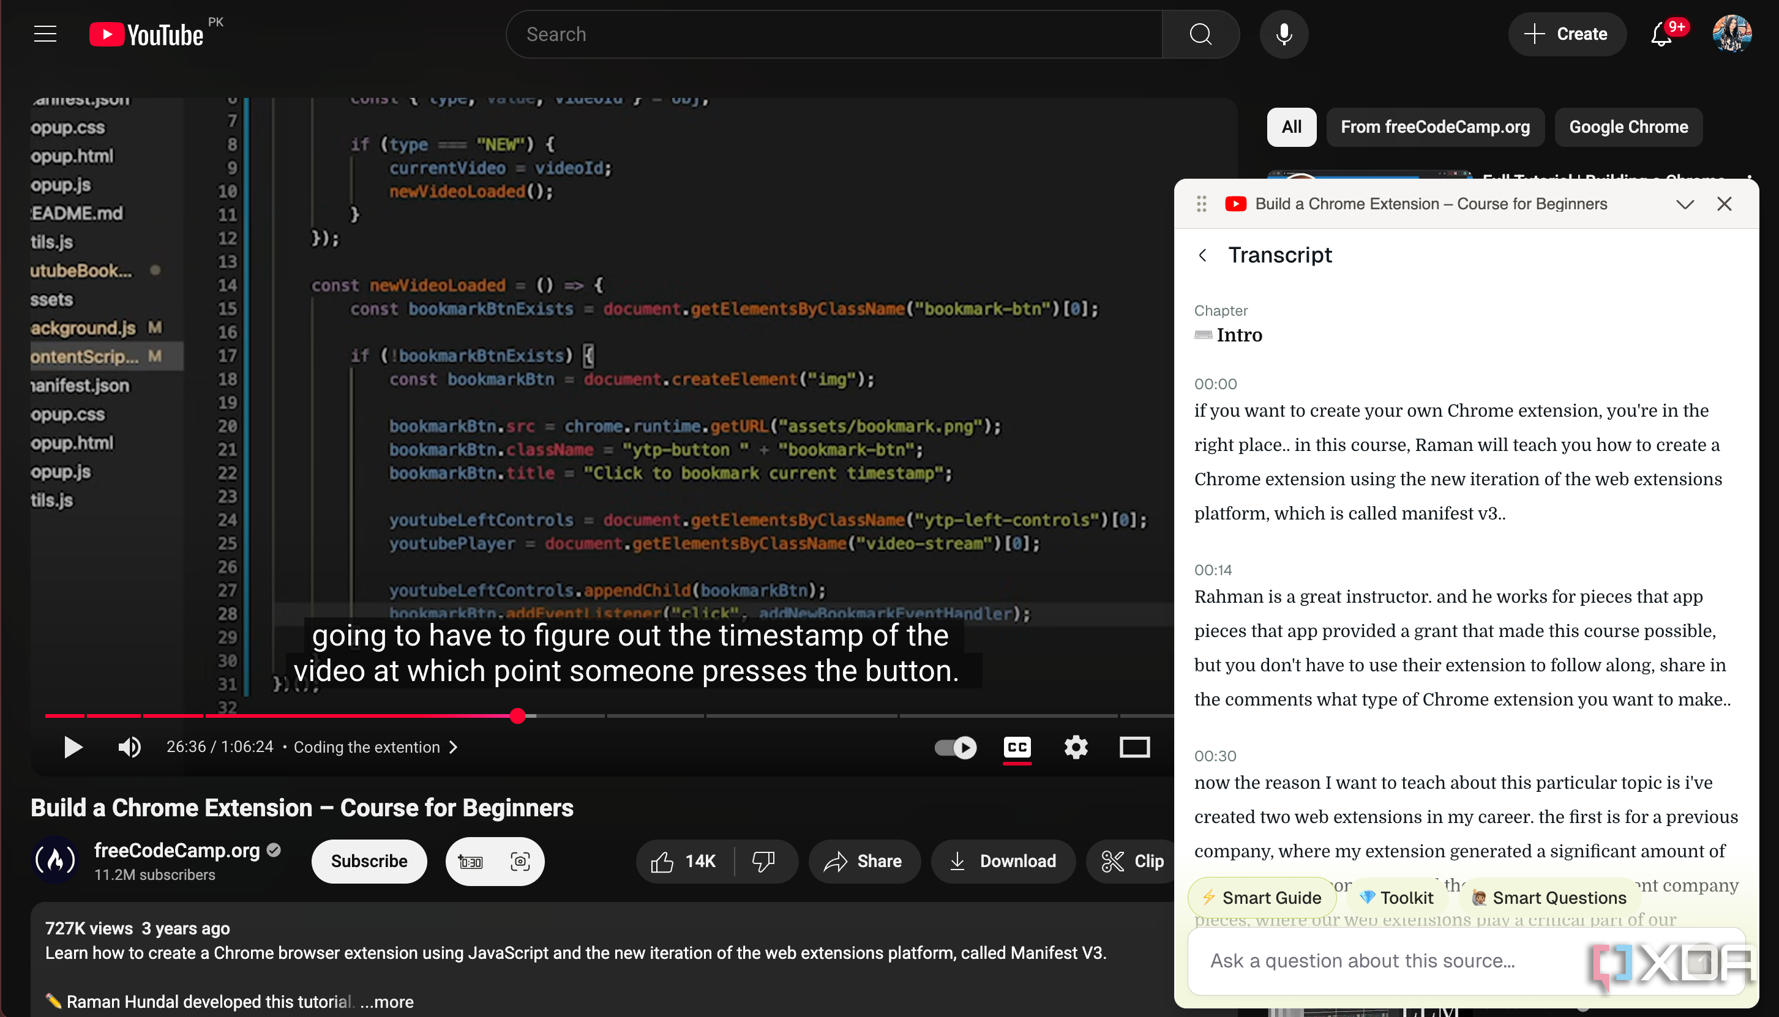Create a Clip of the video
Viewport: 1779px width, 1017px height.
coord(1132,861)
